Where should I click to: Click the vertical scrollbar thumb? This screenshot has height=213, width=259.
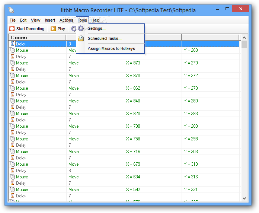244,44
